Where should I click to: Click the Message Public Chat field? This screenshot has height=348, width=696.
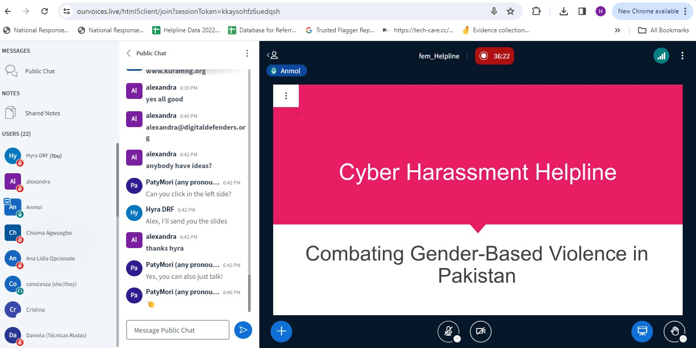[x=177, y=330]
